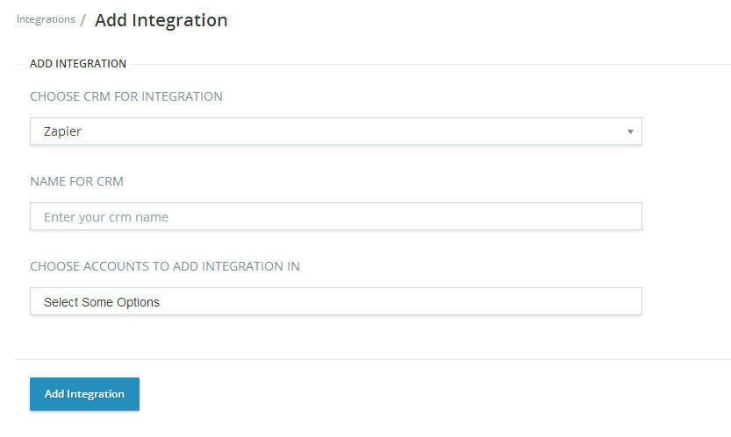Click the Choose Accounts to Add Integration In label
The height and width of the screenshot is (437, 731).
(x=165, y=266)
